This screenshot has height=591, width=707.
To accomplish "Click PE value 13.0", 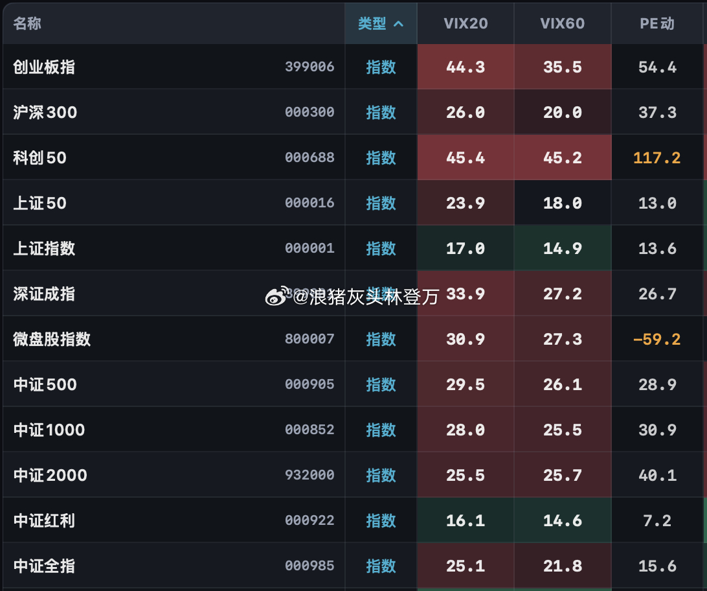I will point(657,203).
